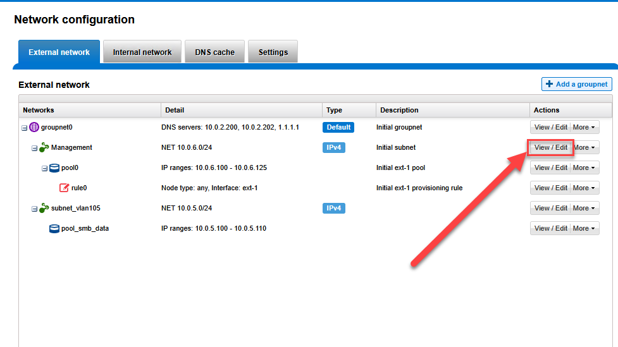The width and height of the screenshot is (618, 347).
Task: Click the IPv4 badge for Management
Action: 334,147
